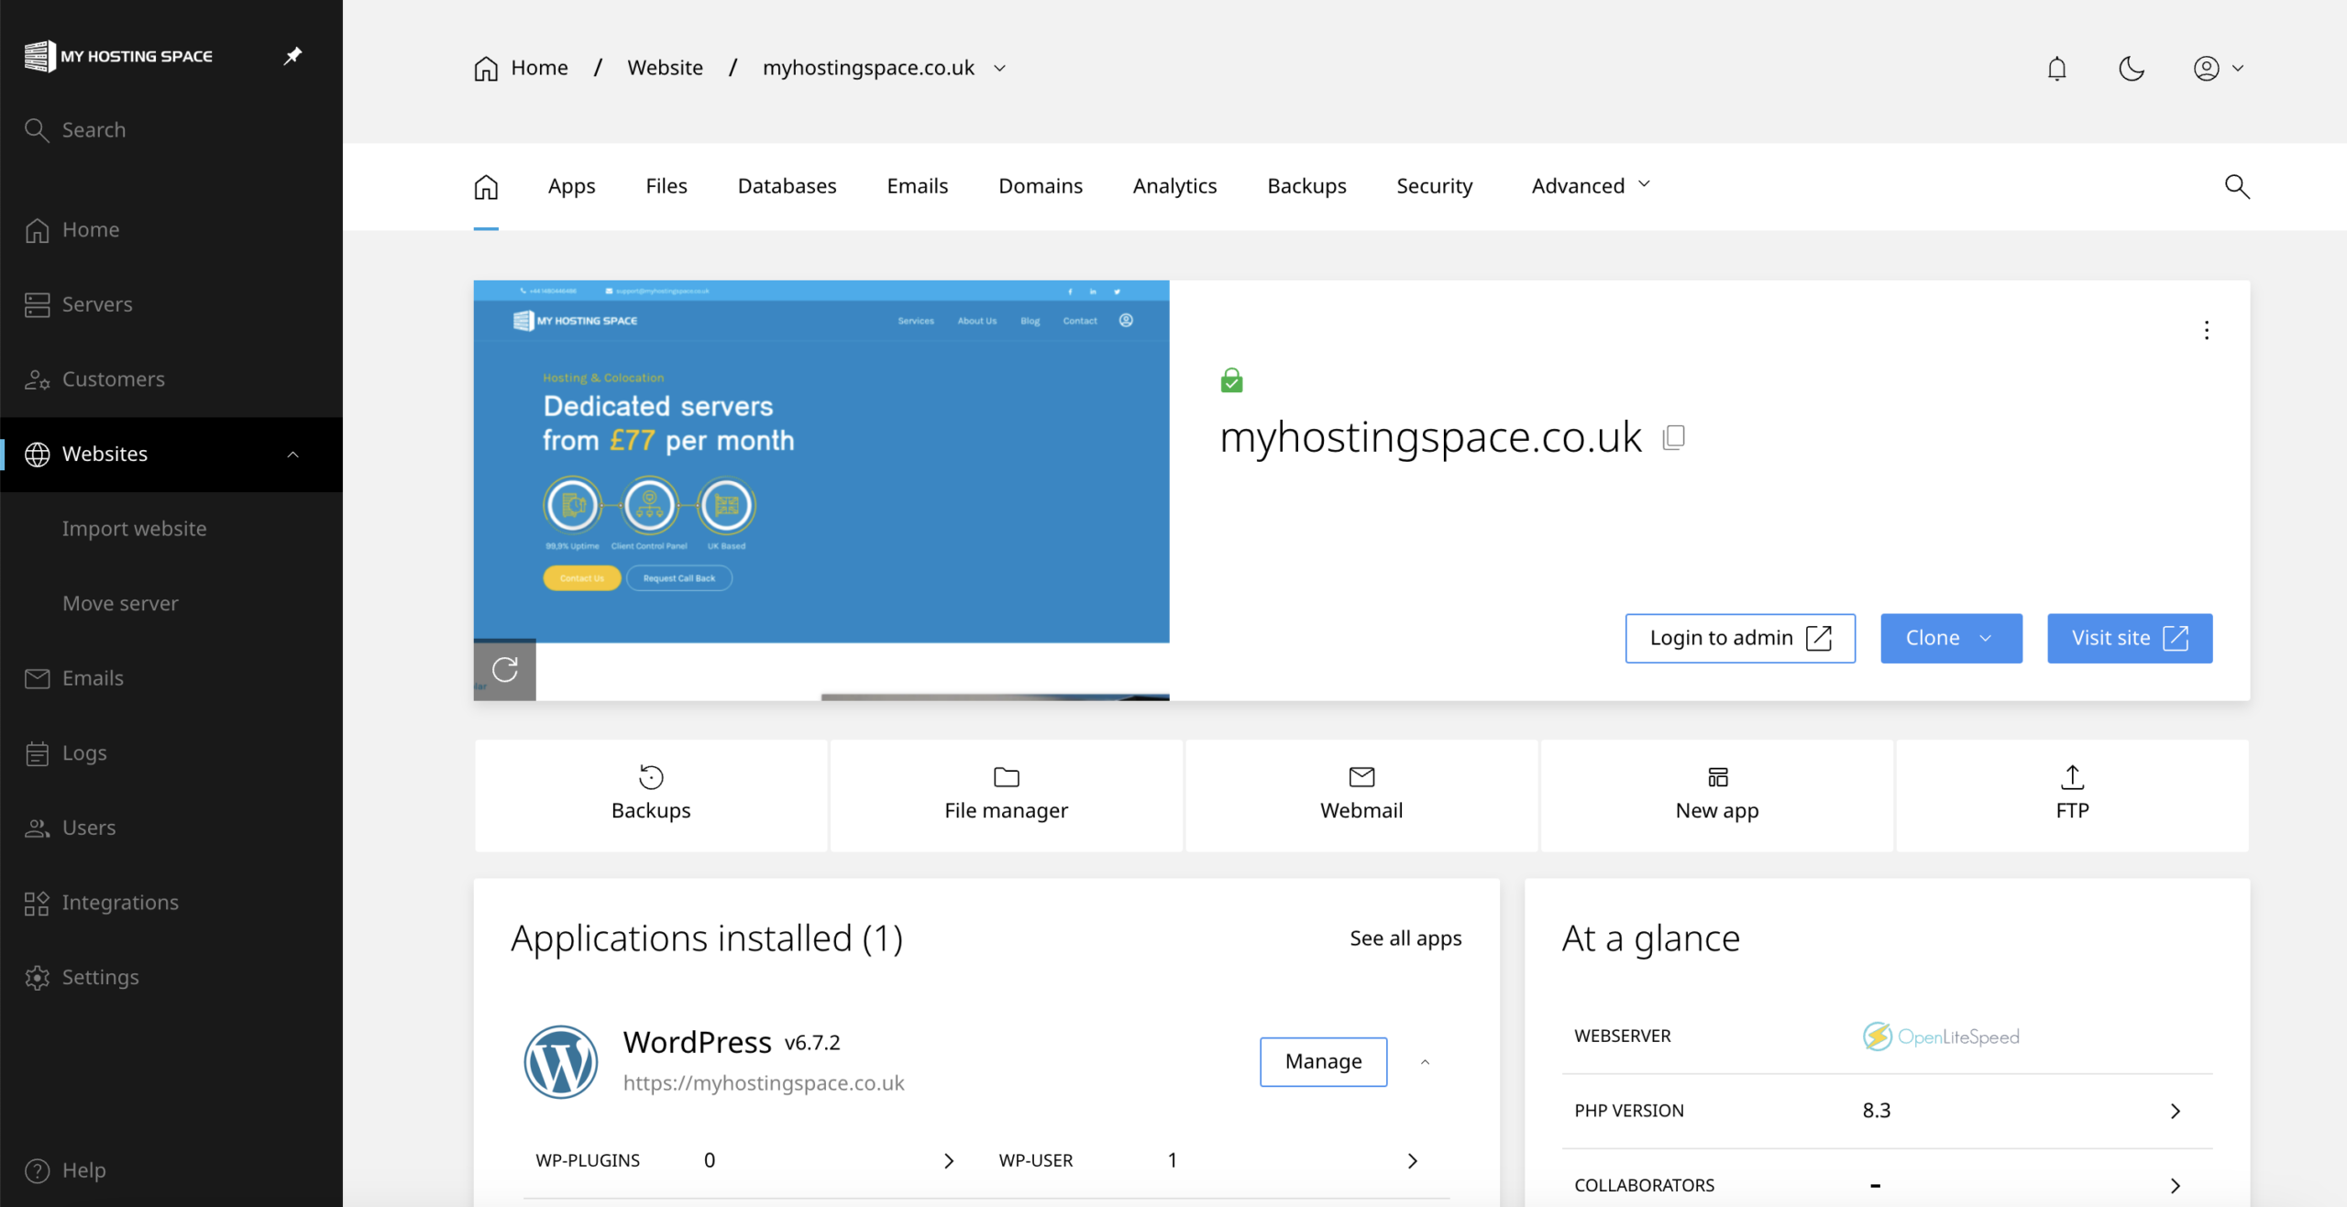Open Integrations in the sidebar
Viewport: 2347px width, 1207px height.
coord(171,903)
